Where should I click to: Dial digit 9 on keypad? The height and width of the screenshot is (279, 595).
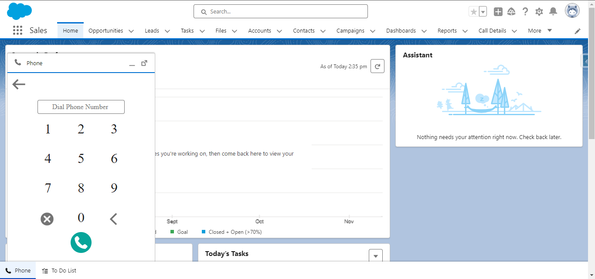114,188
